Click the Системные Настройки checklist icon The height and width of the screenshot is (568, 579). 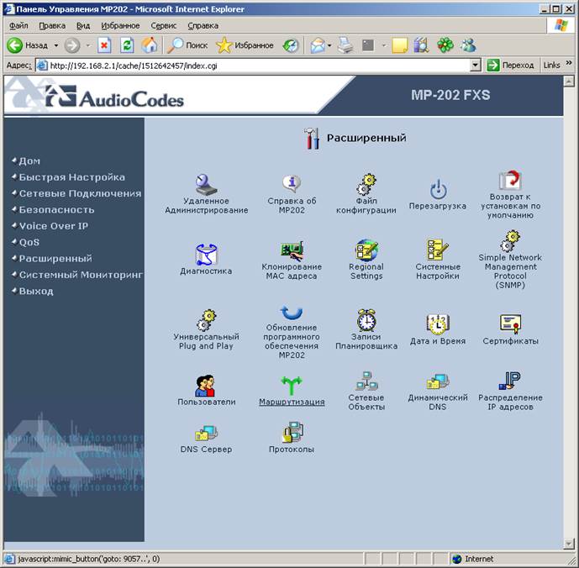click(437, 250)
